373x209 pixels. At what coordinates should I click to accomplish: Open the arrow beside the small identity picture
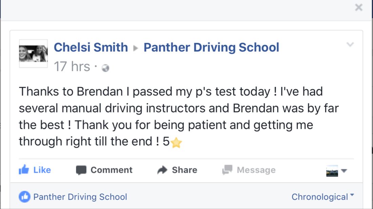(x=344, y=171)
